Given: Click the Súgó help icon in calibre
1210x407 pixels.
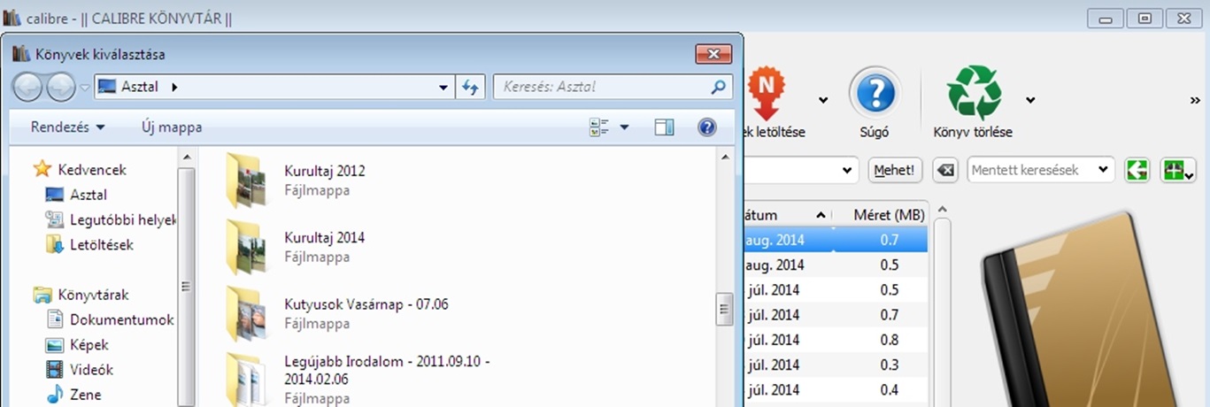Looking at the screenshot, I should (x=875, y=94).
